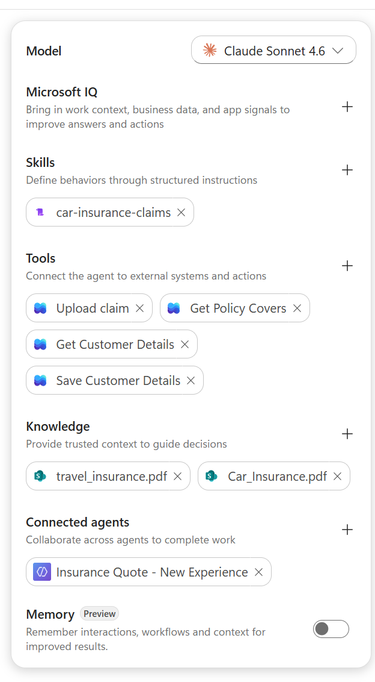The width and height of the screenshot is (375, 682).
Task: Toggle the Memory preview switch
Action: [x=331, y=629]
